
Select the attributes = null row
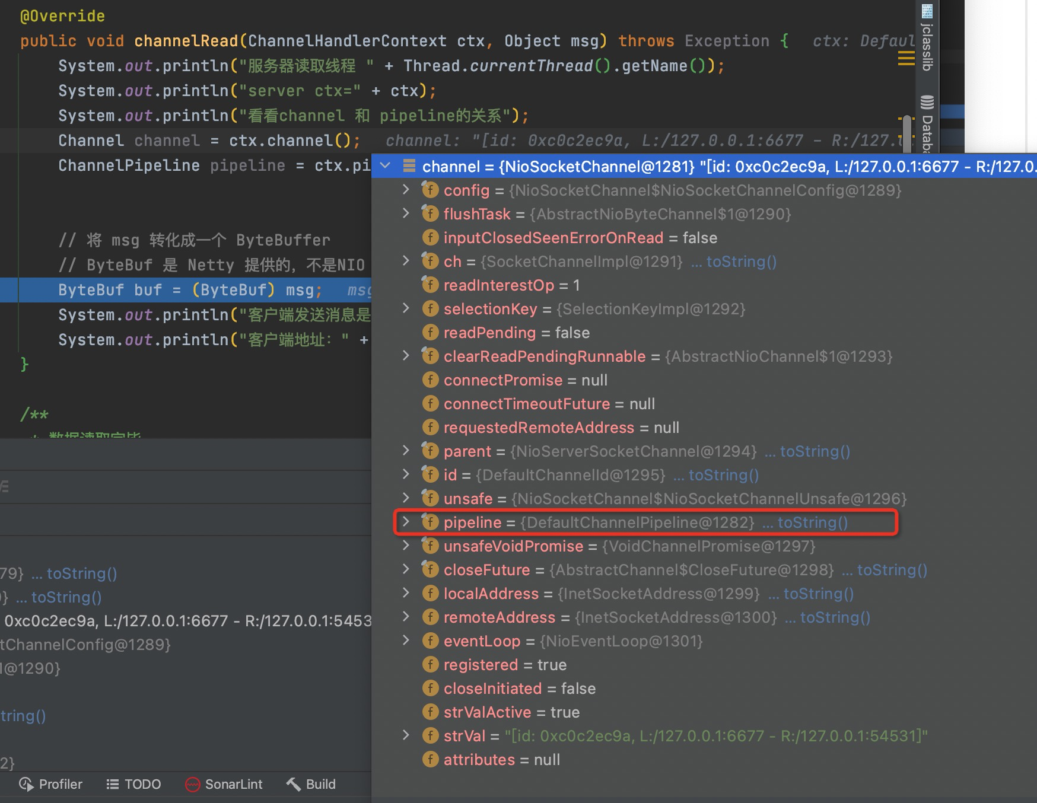(704, 760)
